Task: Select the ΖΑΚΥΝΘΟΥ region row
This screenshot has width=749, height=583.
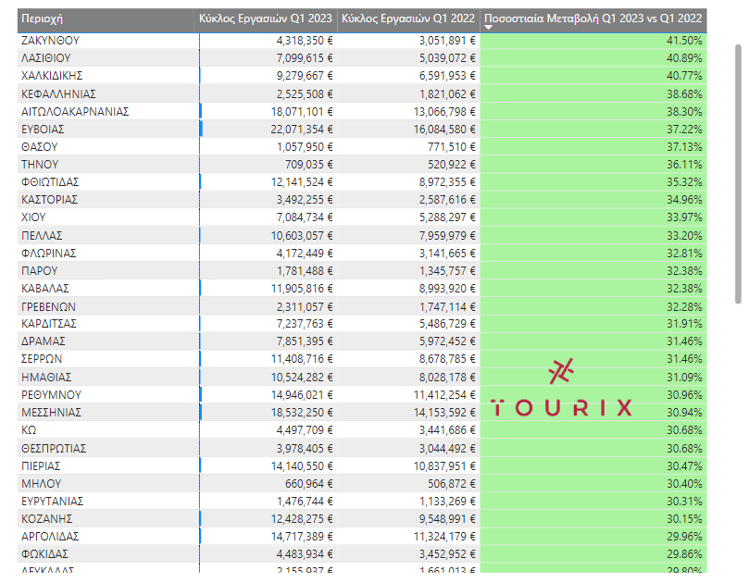Action: (50, 41)
